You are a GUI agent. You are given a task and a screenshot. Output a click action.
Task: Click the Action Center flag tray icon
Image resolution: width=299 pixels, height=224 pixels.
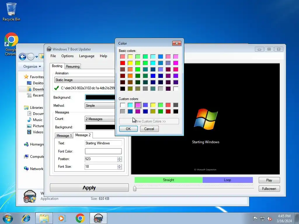(255, 218)
